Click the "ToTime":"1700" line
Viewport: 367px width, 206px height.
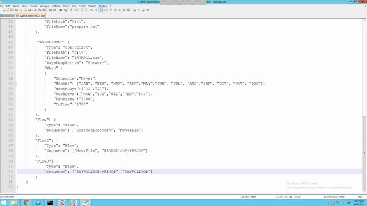coord(71,104)
